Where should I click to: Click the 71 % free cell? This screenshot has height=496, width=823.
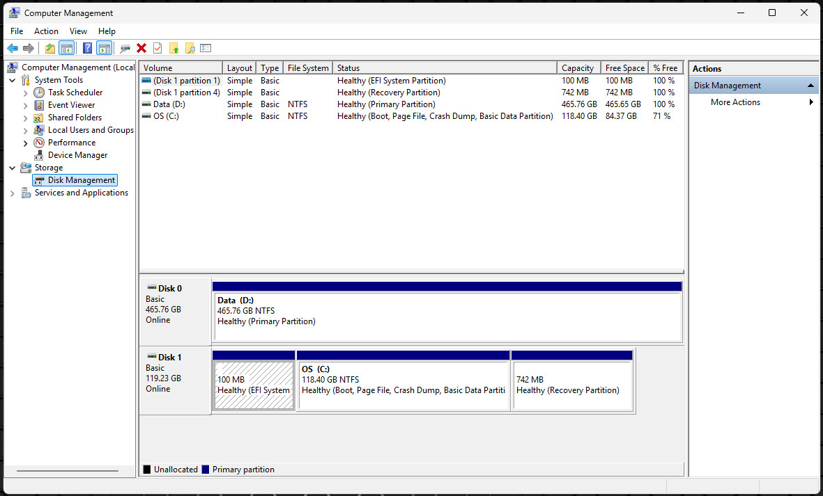pyautogui.click(x=661, y=115)
